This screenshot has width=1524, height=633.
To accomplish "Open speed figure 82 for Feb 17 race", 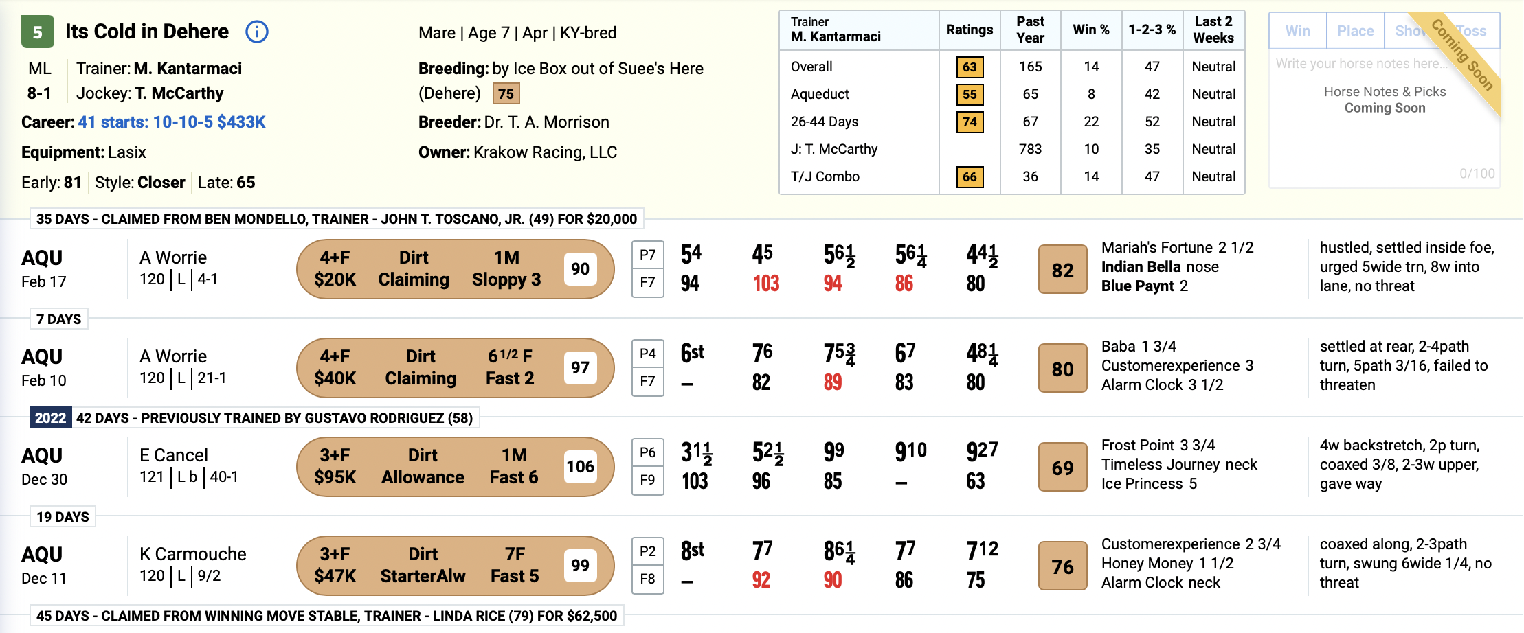I will click(x=1062, y=270).
